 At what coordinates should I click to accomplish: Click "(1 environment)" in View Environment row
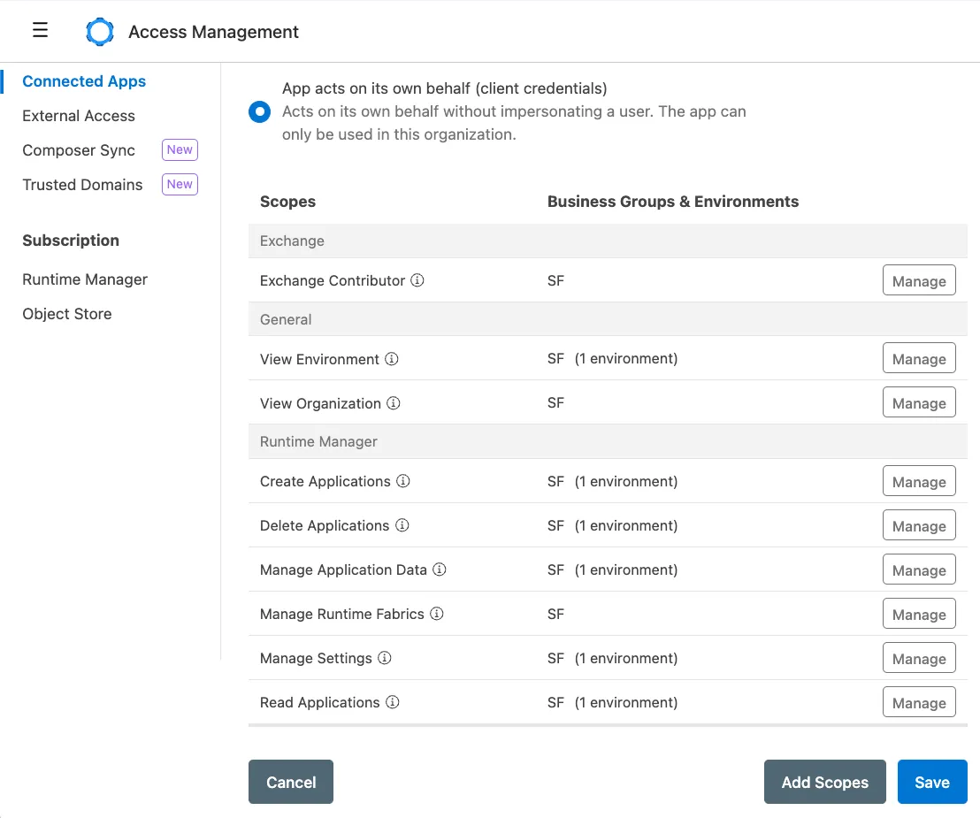pyautogui.click(x=626, y=359)
